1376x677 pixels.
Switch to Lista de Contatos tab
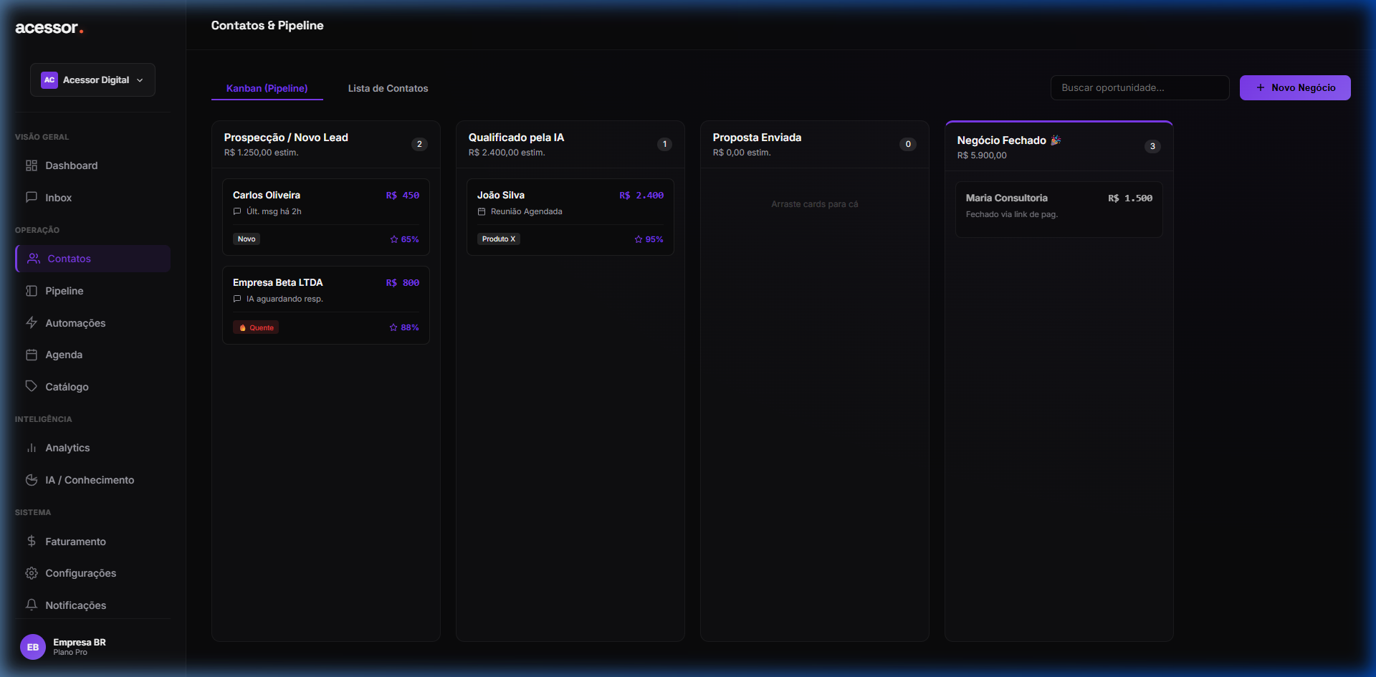[388, 88]
